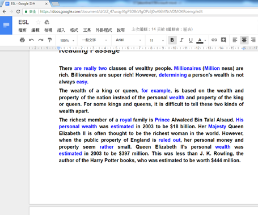Click the Google Docs home icon
The height and width of the screenshot is (215, 258).
coord(6,25)
